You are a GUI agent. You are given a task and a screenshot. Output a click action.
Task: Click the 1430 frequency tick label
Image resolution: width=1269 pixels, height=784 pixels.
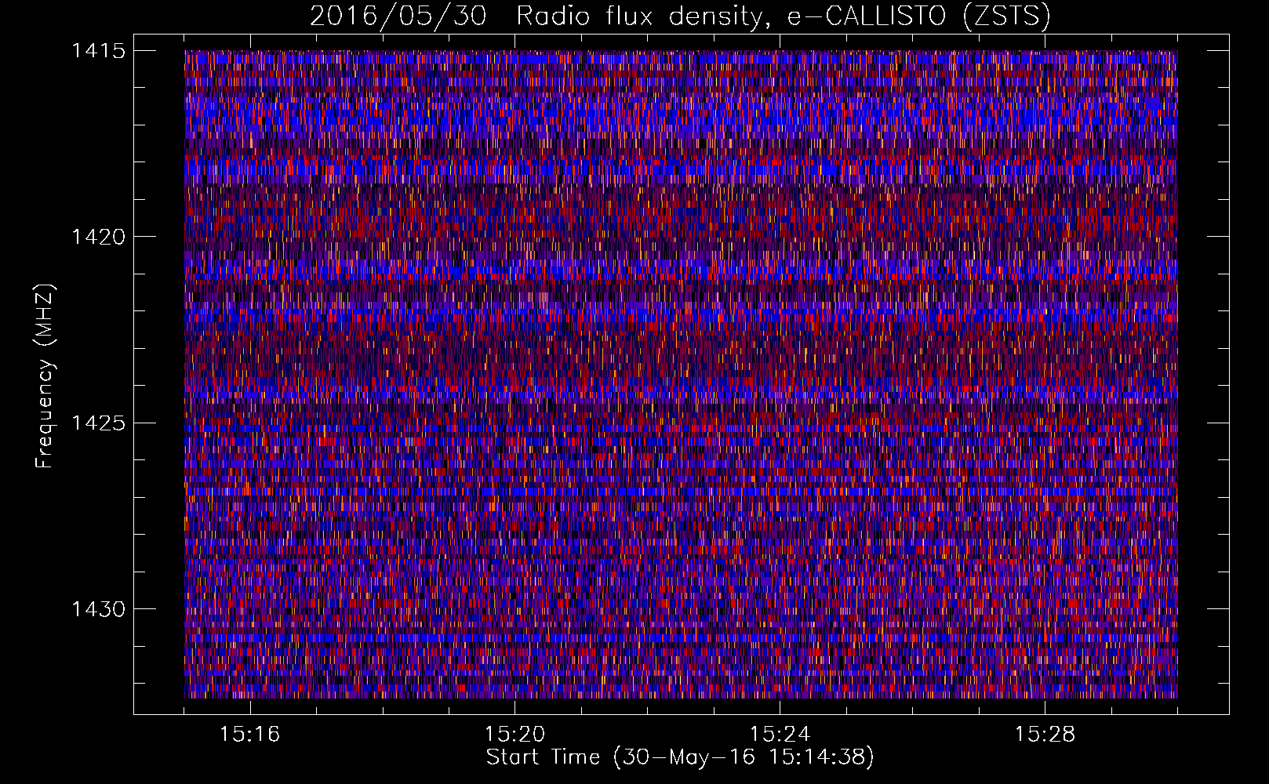click(99, 609)
